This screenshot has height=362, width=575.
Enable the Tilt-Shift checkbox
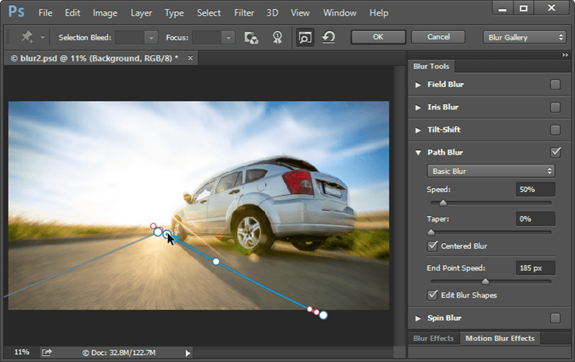(x=556, y=130)
